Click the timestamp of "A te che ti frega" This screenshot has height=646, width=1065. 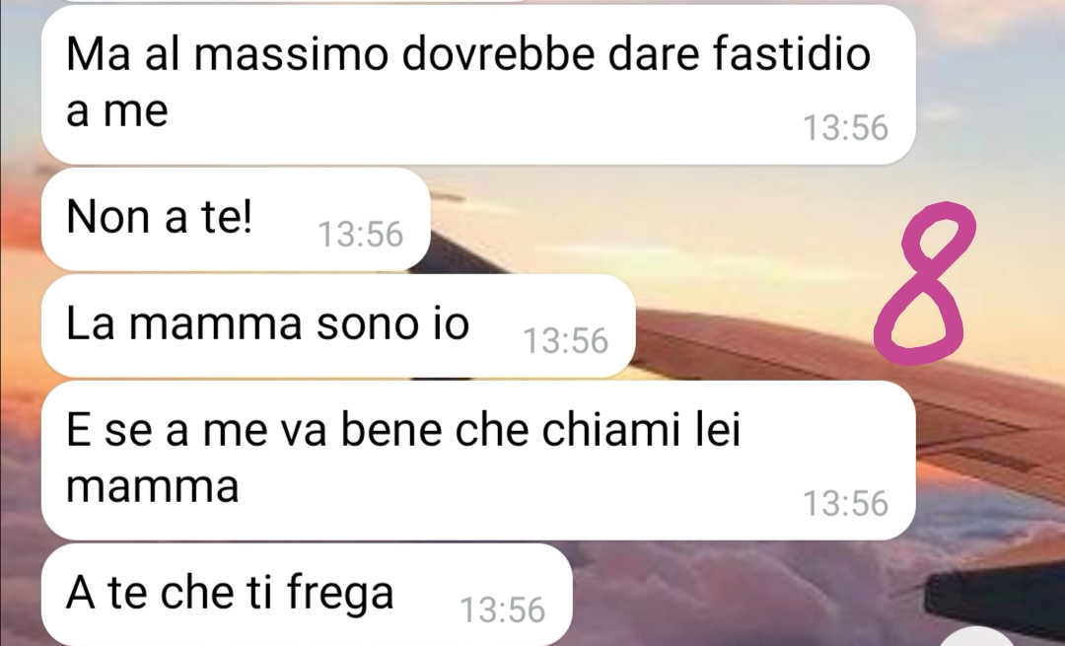click(503, 610)
